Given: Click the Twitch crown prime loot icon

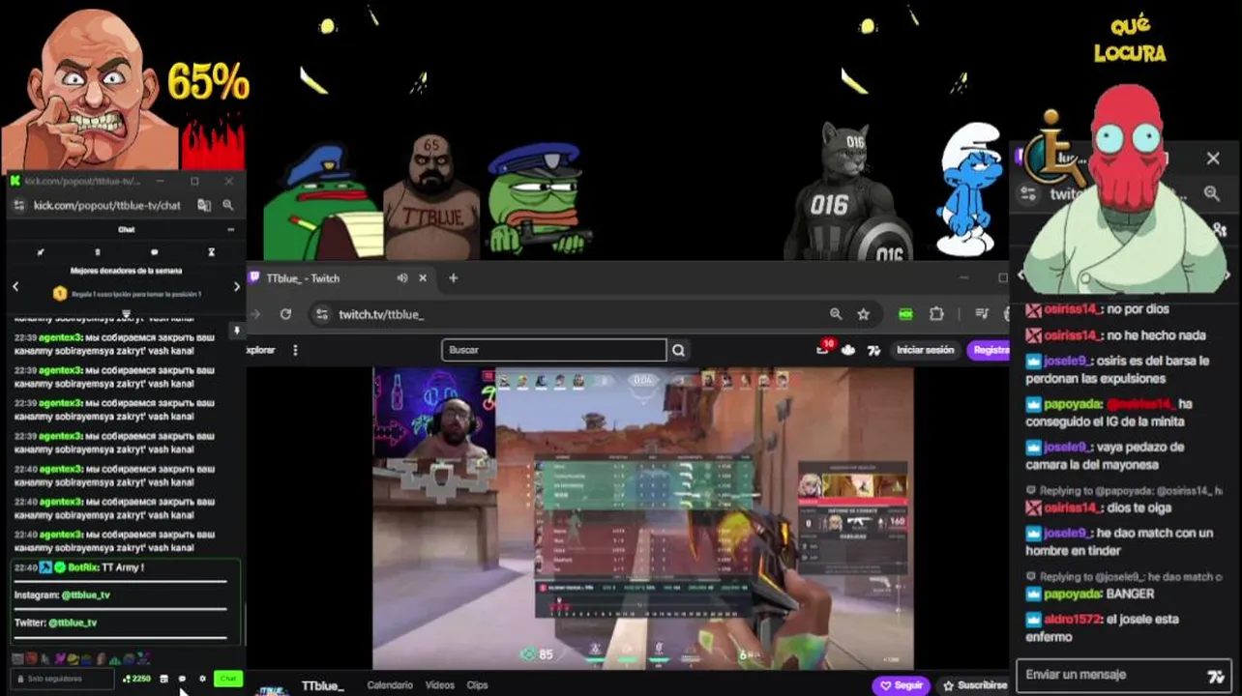Looking at the screenshot, I should [848, 350].
